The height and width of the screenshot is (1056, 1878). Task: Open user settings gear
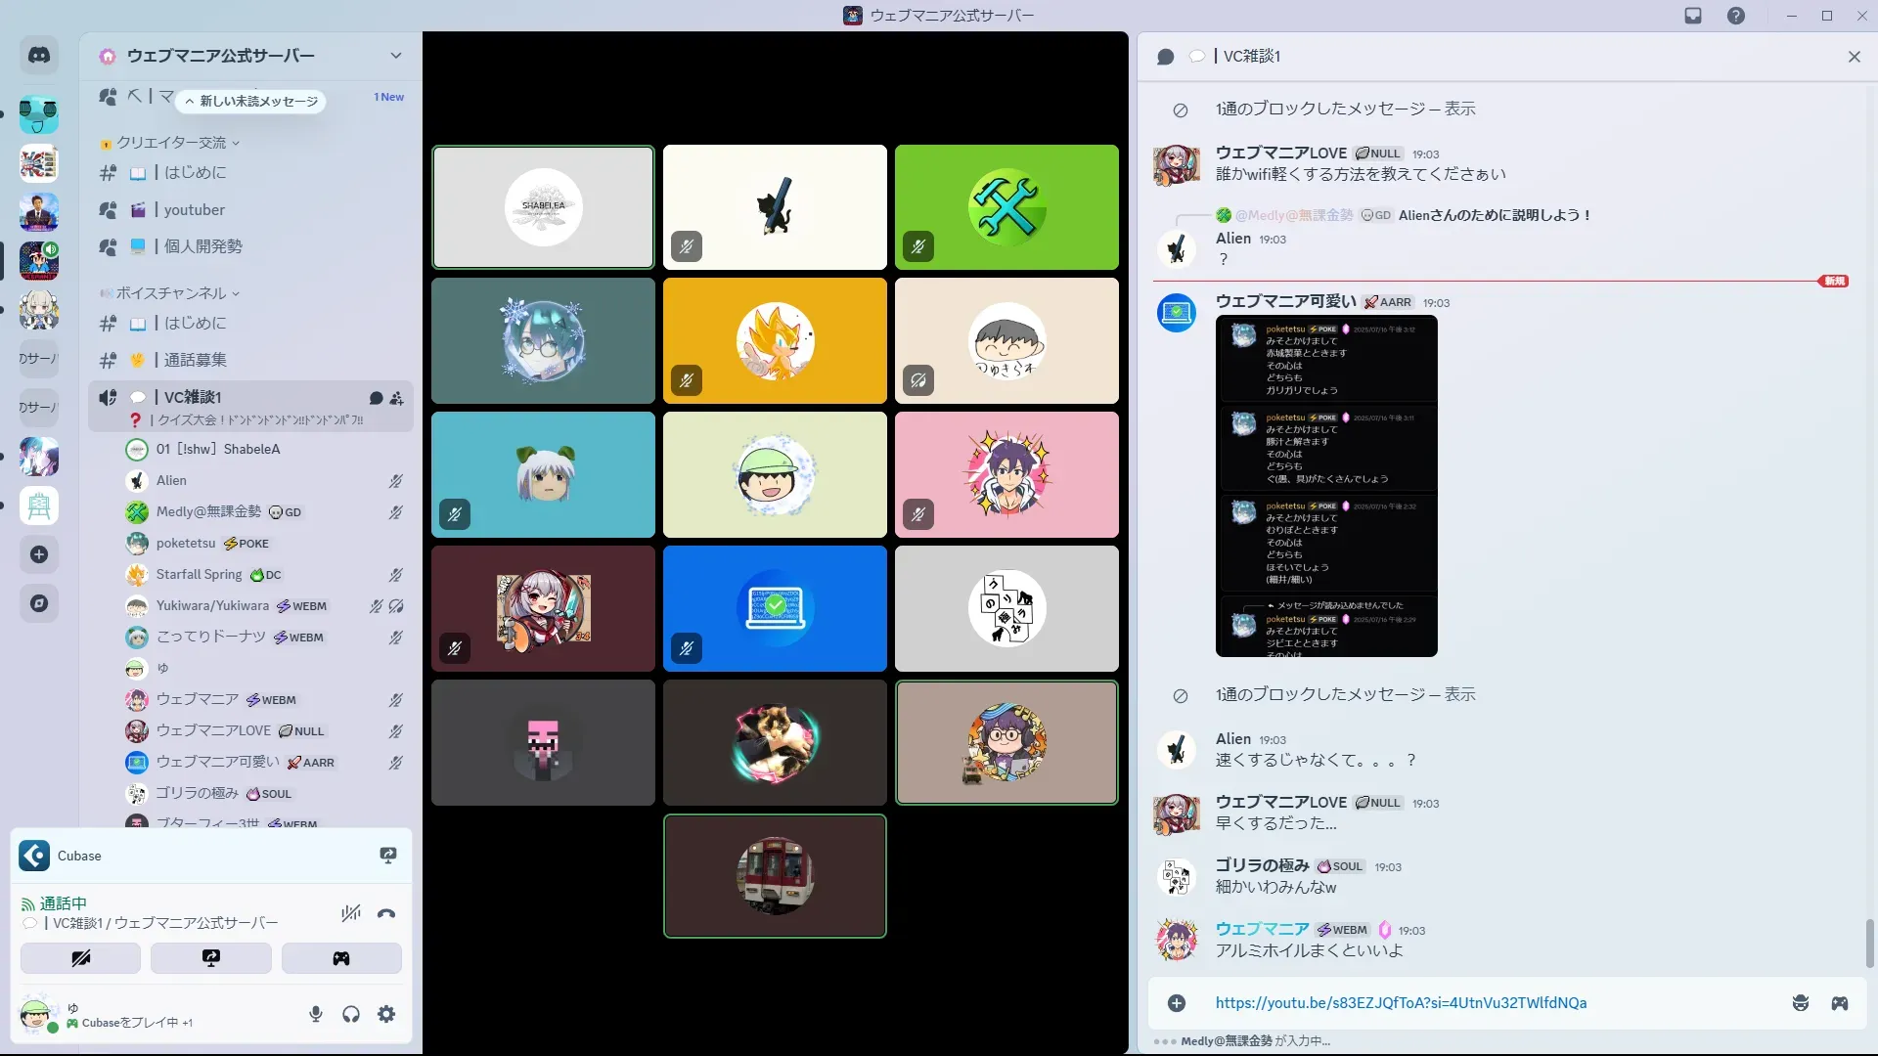pos(386,1014)
